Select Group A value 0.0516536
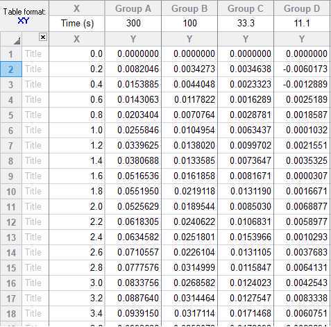This screenshot has height=327, width=331. tap(133, 176)
